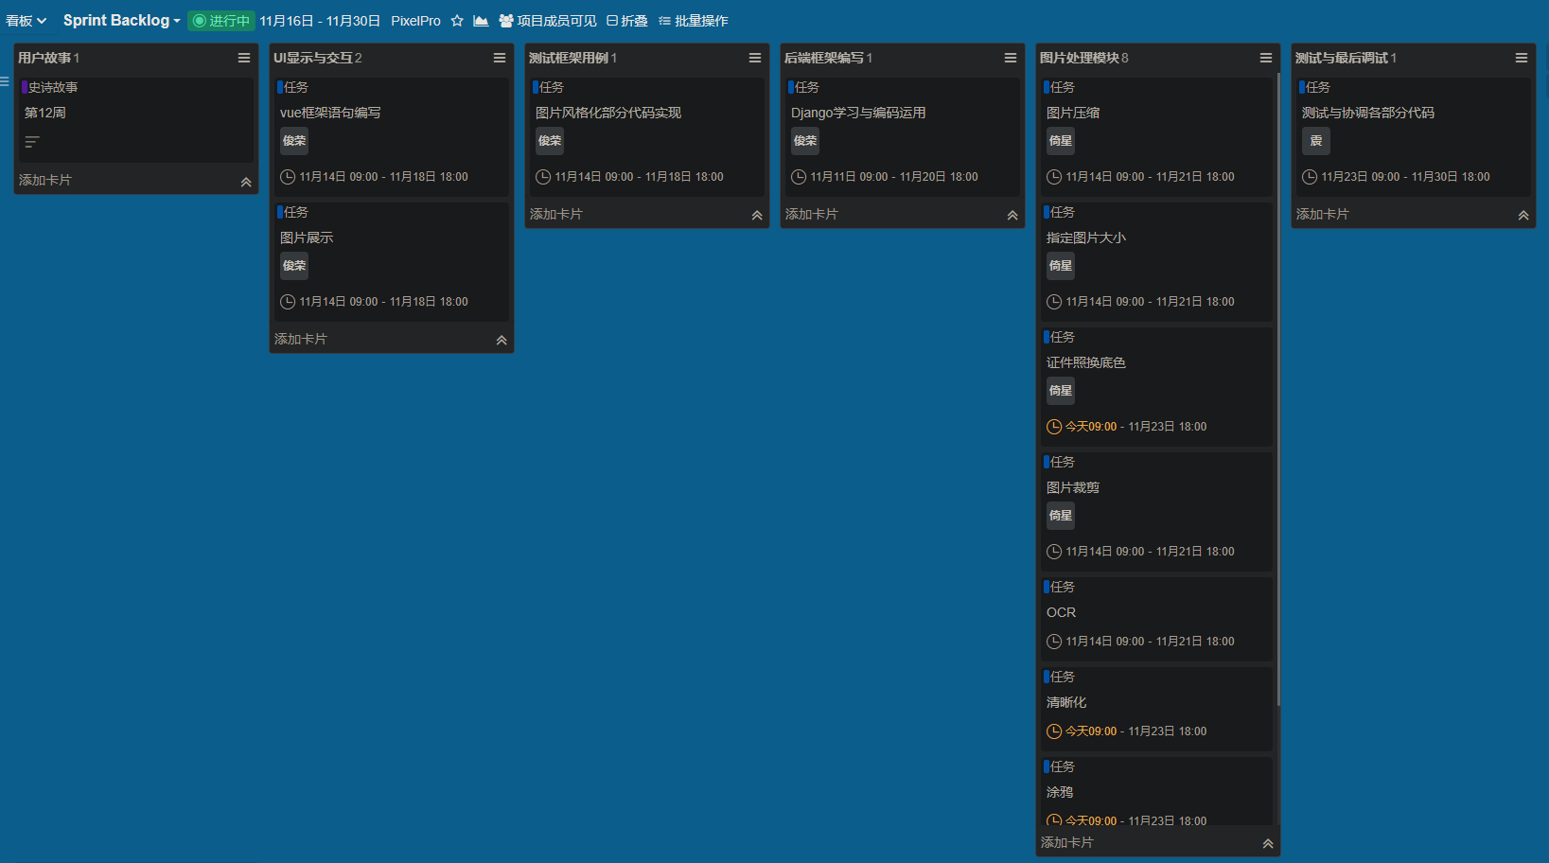The width and height of the screenshot is (1549, 863).
Task: Click clock icon on 图片展示 card
Action: [x=288, y=302]
